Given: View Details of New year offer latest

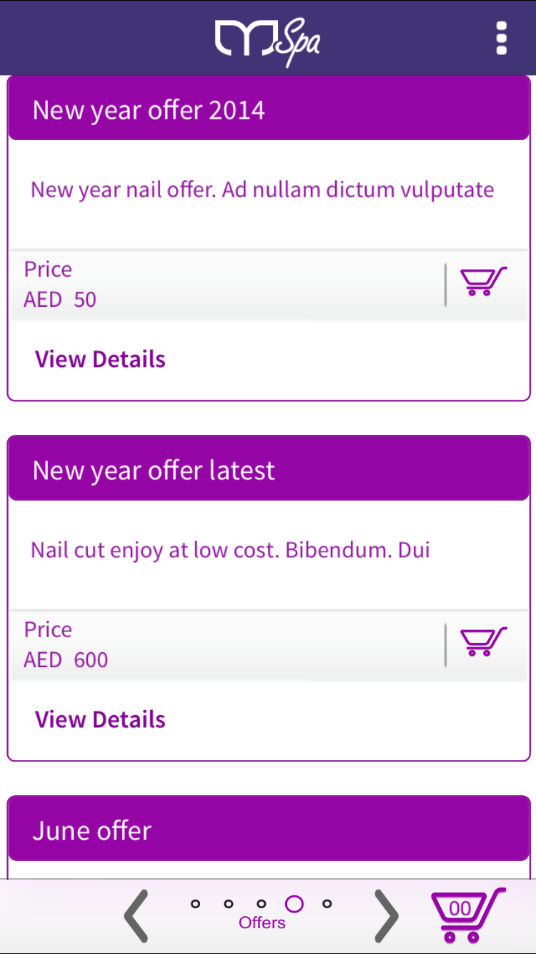Looking at the screenshot, I should pos(100,719).
